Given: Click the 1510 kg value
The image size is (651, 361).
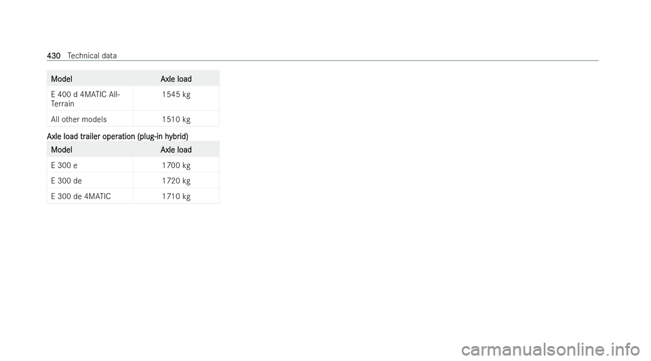Looking at the screenshot, I should [176, 119].
